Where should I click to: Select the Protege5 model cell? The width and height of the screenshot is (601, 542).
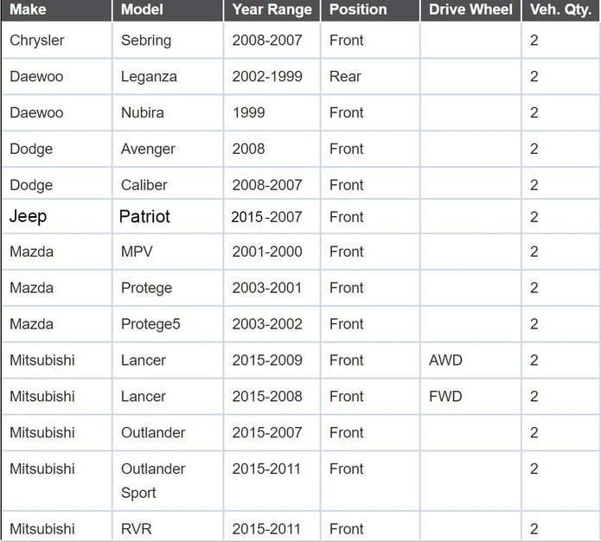pyautogui.click(x=168, y=324)
